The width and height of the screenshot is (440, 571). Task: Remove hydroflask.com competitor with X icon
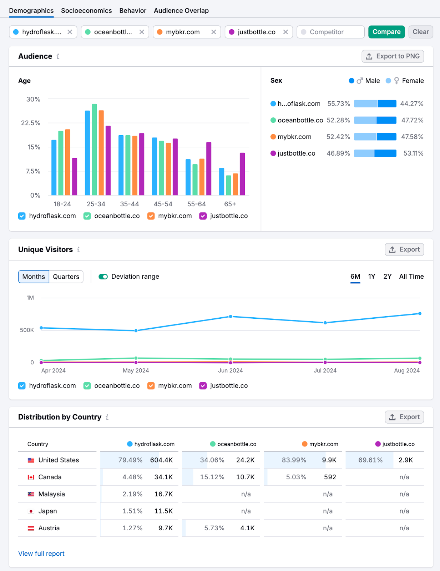[70, 32]
